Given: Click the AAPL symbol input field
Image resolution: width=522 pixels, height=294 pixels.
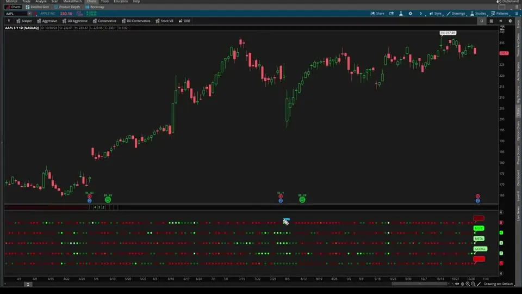Looking at the screenshot, I should (16, 14).
